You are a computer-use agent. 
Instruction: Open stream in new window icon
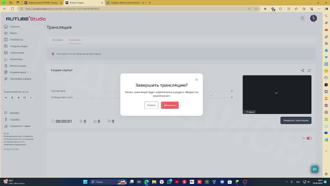tap(309, 70)
